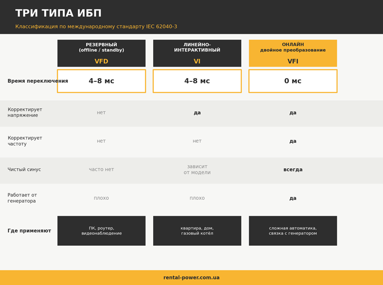This screenshot has height=285, width=383.
Task: Click the "Где применяют" row label
Action: tap(29, 231)
